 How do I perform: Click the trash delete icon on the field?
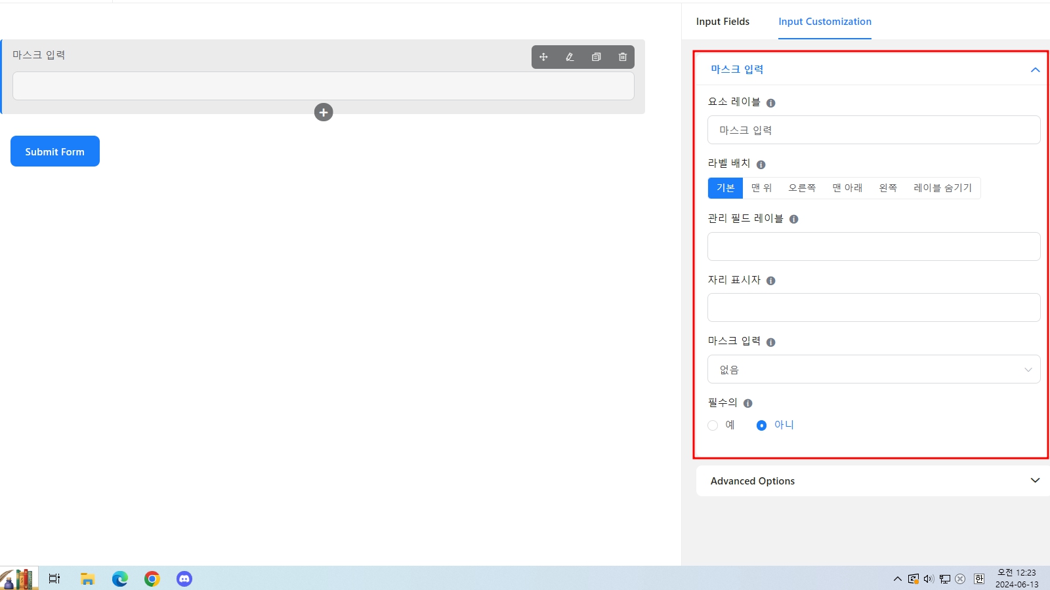pyautogui.click(x=623, y=57)
